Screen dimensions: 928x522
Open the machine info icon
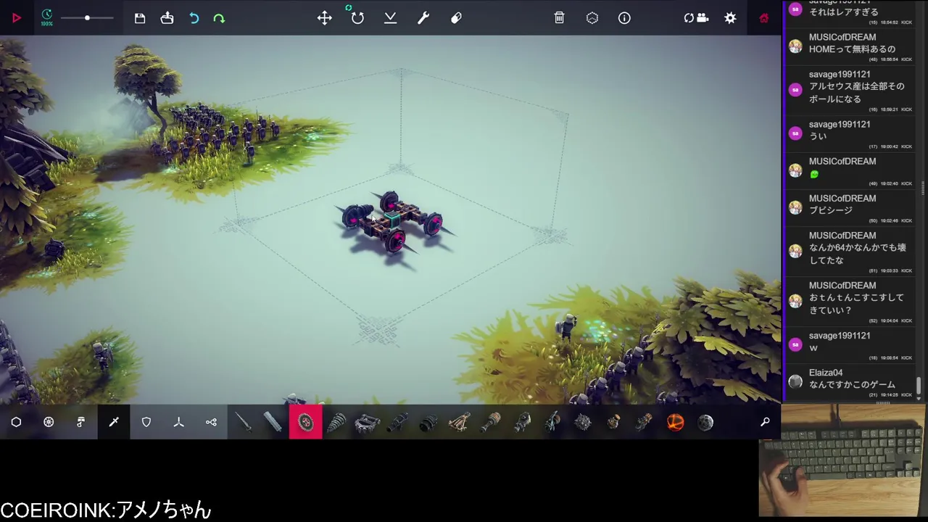[x=624, y=18]
